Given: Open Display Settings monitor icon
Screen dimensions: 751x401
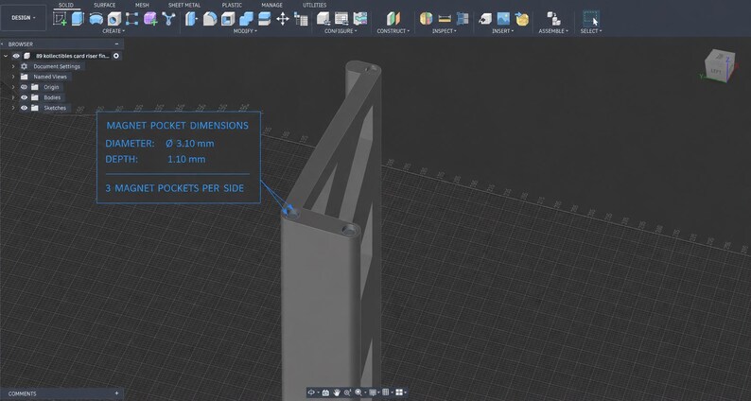Looking at the screenshot, I should click(374, 392).
